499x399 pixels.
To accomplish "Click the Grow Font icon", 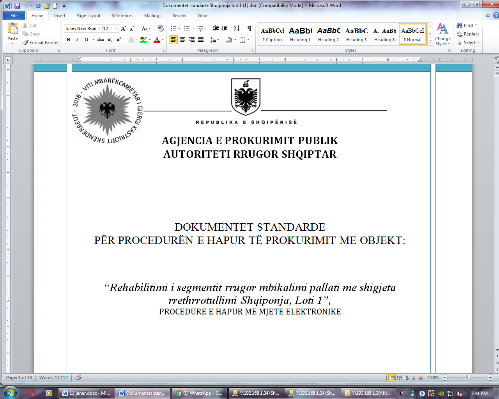I will pyautogui.click(x=124, y=28).
